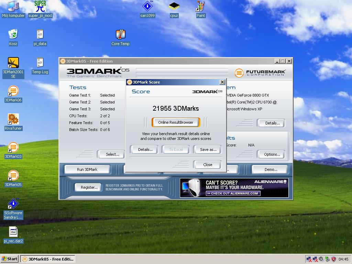Screen dimensions: 352x264
Task: Click the first disconnected network tray icon
Action: 309,259
